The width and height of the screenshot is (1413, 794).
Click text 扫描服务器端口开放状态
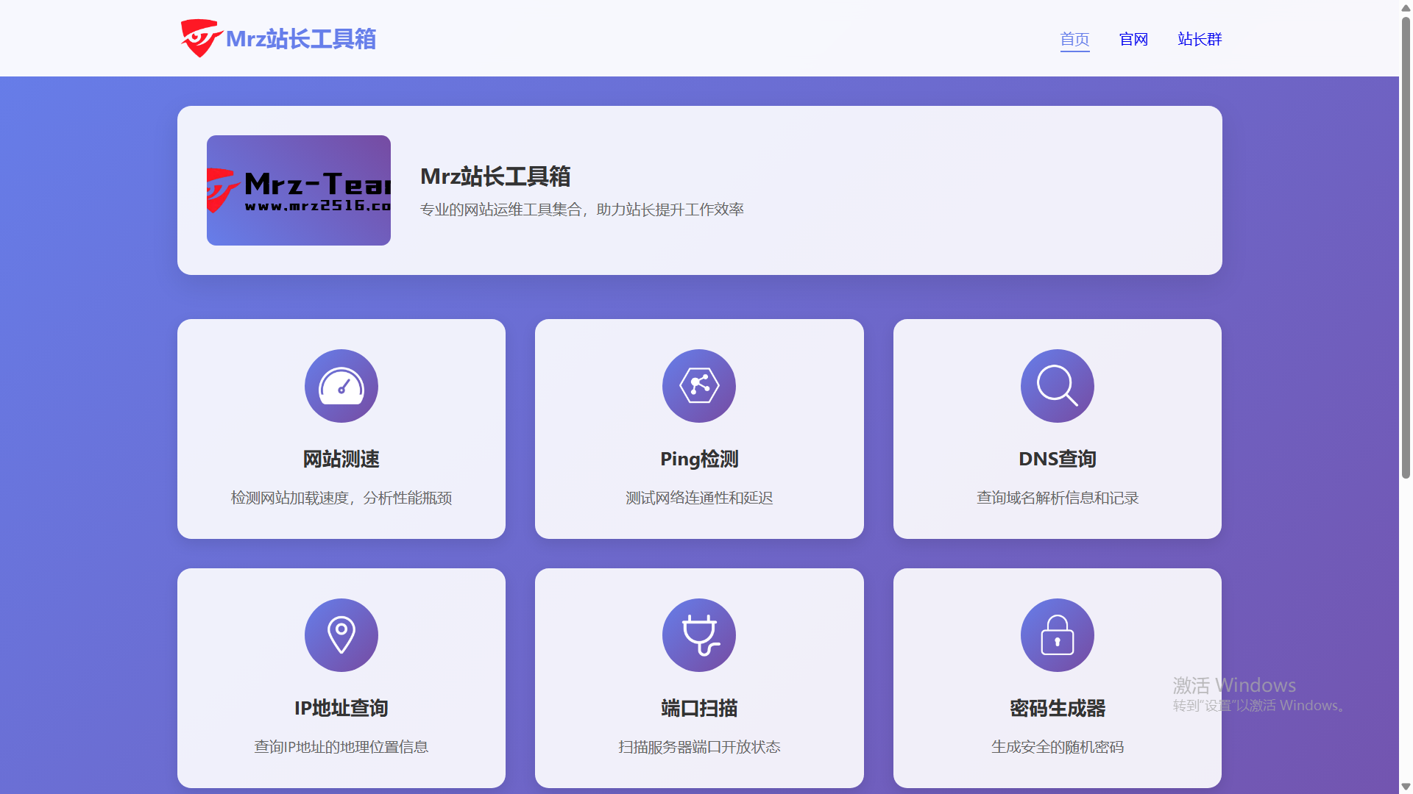pos(699,748)
